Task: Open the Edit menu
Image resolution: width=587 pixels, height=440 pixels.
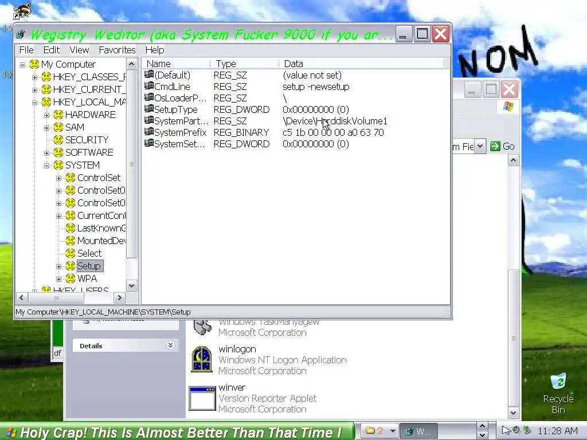Action: [x=51, y=50]
